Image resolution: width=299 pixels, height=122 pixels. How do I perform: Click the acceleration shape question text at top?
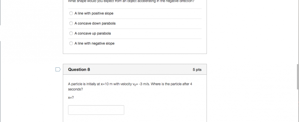point(131,1)
